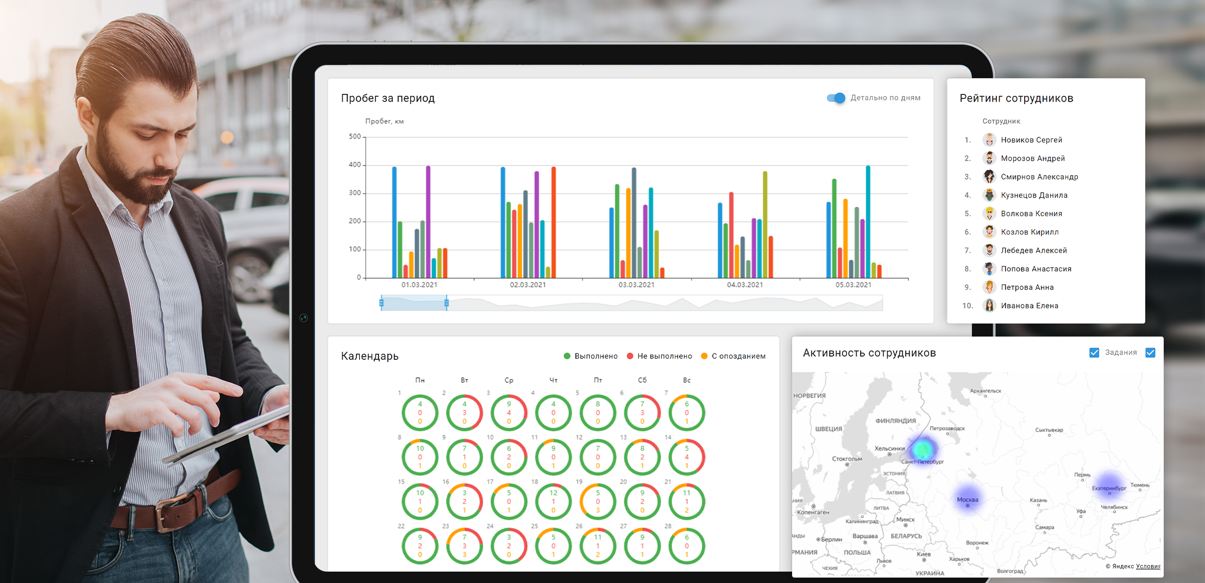Click the Казань city label on map
1205x583 pixels.
[1038, 500]
